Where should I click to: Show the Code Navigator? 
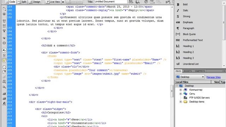click(x=4, y=14)
